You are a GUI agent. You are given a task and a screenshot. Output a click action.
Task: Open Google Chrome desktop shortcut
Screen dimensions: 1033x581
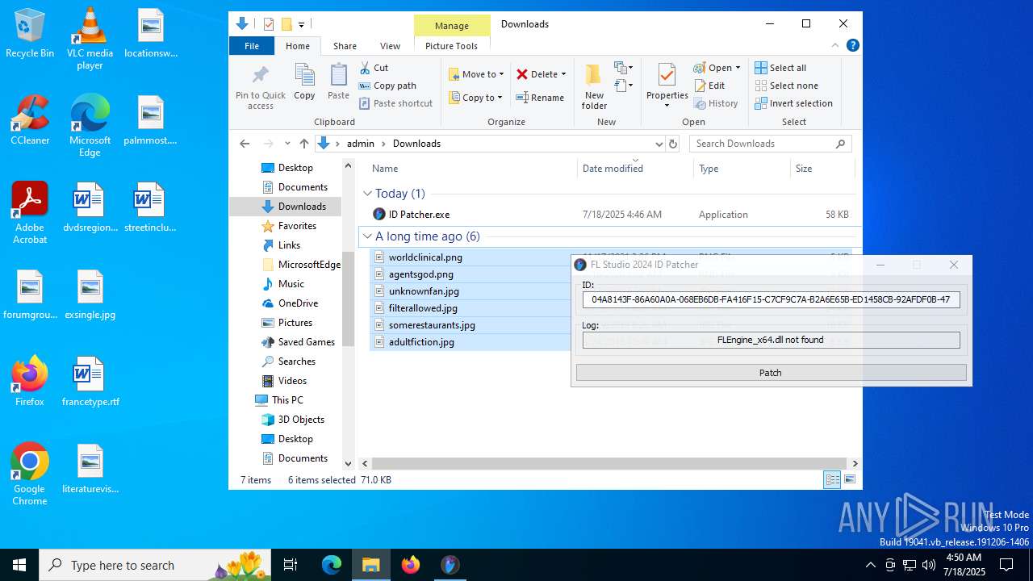pos(30,474)
